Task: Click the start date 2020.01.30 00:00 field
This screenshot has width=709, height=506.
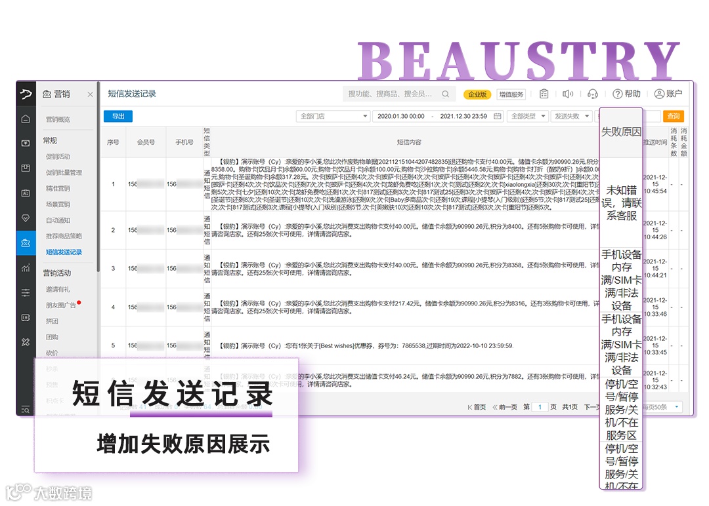Action: click(x=400, y=116)
